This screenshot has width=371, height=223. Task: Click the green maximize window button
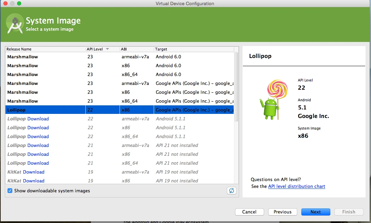click(19, 3)
